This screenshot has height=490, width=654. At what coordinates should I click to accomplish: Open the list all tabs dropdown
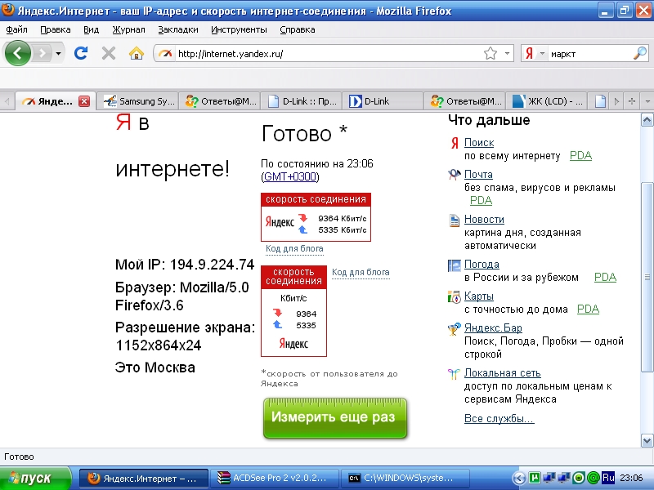click(647, 101)
